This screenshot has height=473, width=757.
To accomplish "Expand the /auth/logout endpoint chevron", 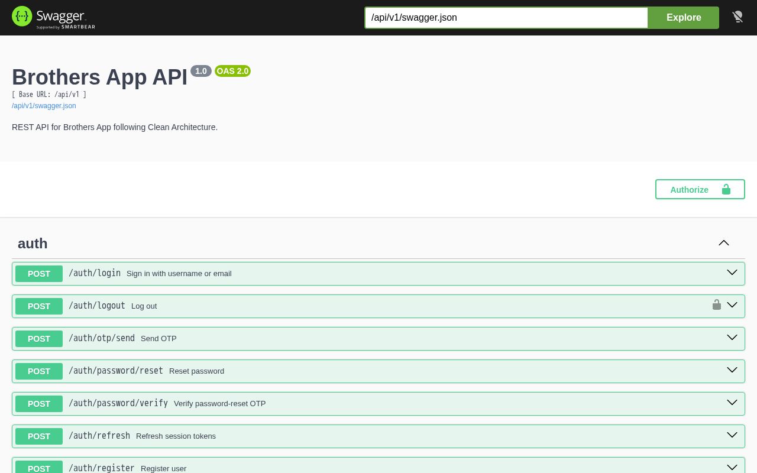I will coord(732,305).
